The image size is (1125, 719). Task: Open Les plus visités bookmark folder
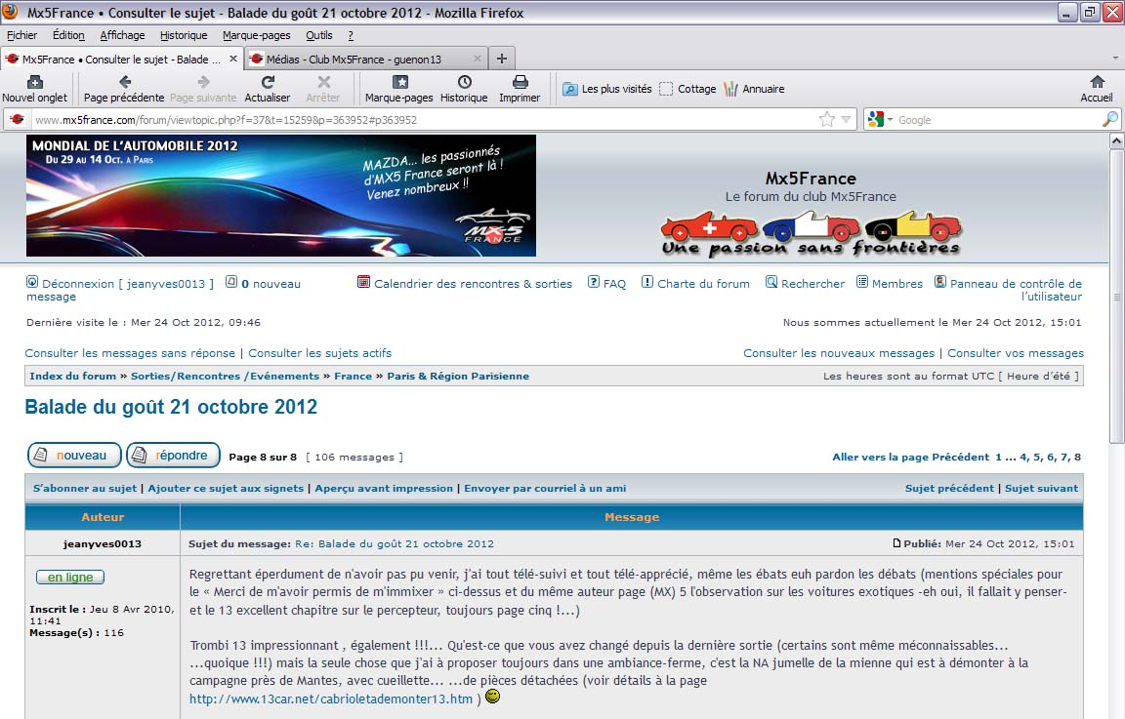pos(607,89)
